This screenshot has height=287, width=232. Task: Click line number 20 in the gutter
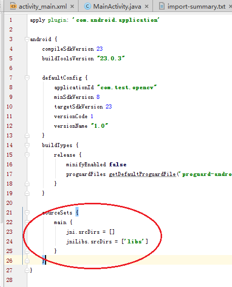9,203
